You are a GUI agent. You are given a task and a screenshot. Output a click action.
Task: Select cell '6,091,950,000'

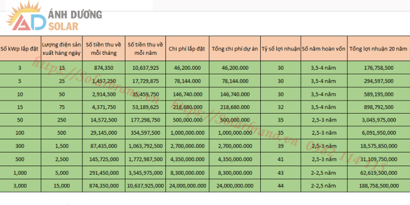(x=379, y=133)
